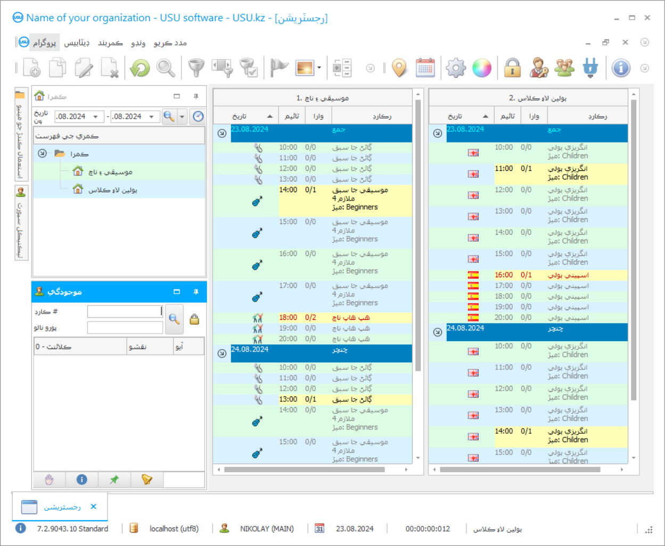The image size is (665, 546).
Task: Click the funnel with checkmark icon
Action: tap(249, 68)
